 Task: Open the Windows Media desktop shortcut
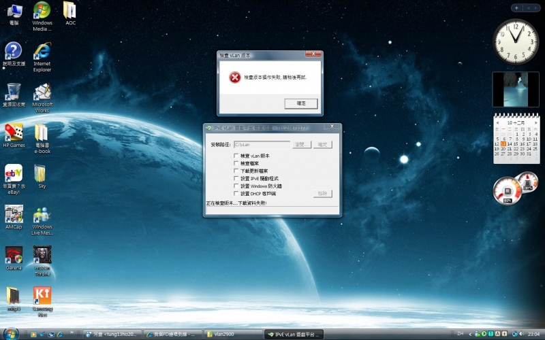tap(42, 16)
